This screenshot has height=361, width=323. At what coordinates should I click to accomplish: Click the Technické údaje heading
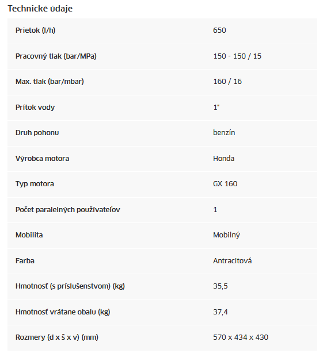point(40,9)
